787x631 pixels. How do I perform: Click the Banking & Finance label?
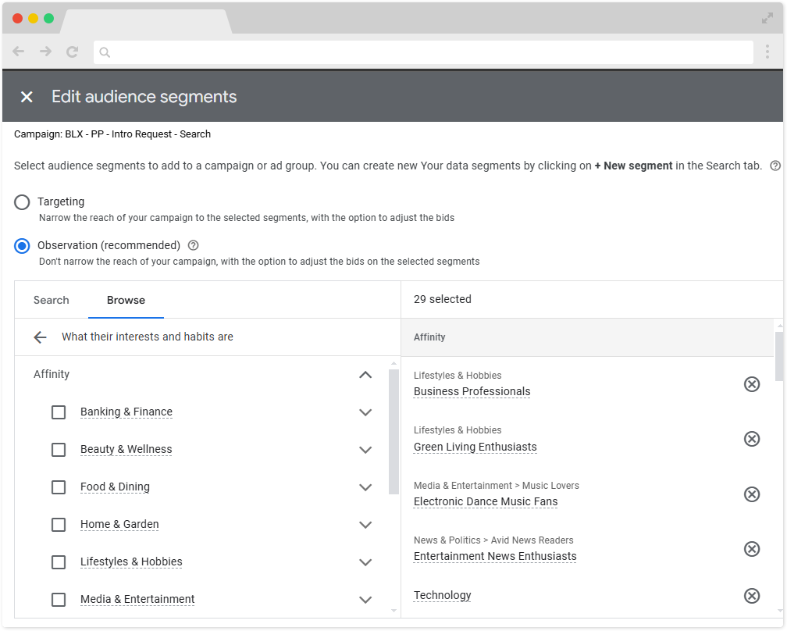click(x=126, y=412)
